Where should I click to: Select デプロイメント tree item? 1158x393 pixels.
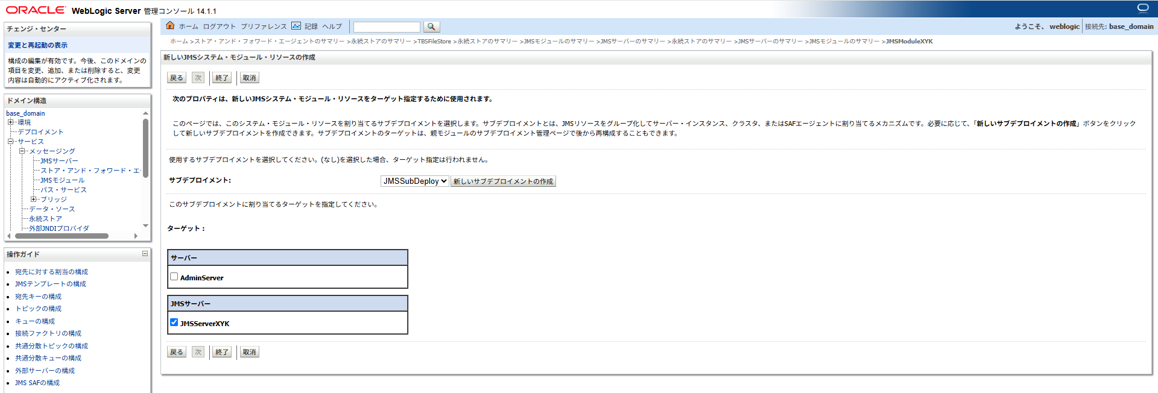click(x=40, y=132)
